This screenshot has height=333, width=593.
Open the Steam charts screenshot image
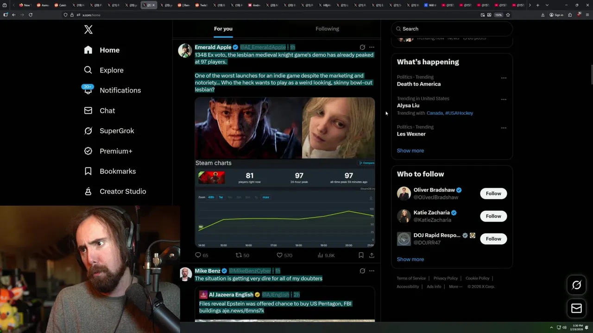pyautogui.click(x=285, y=203)
